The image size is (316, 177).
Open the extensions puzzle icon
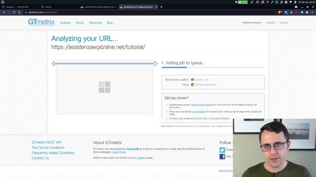tap(307, 12)
